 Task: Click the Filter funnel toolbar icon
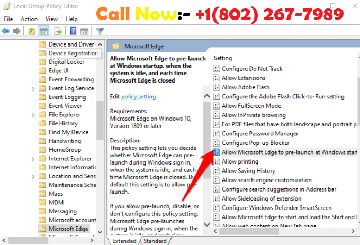(100, 31)
